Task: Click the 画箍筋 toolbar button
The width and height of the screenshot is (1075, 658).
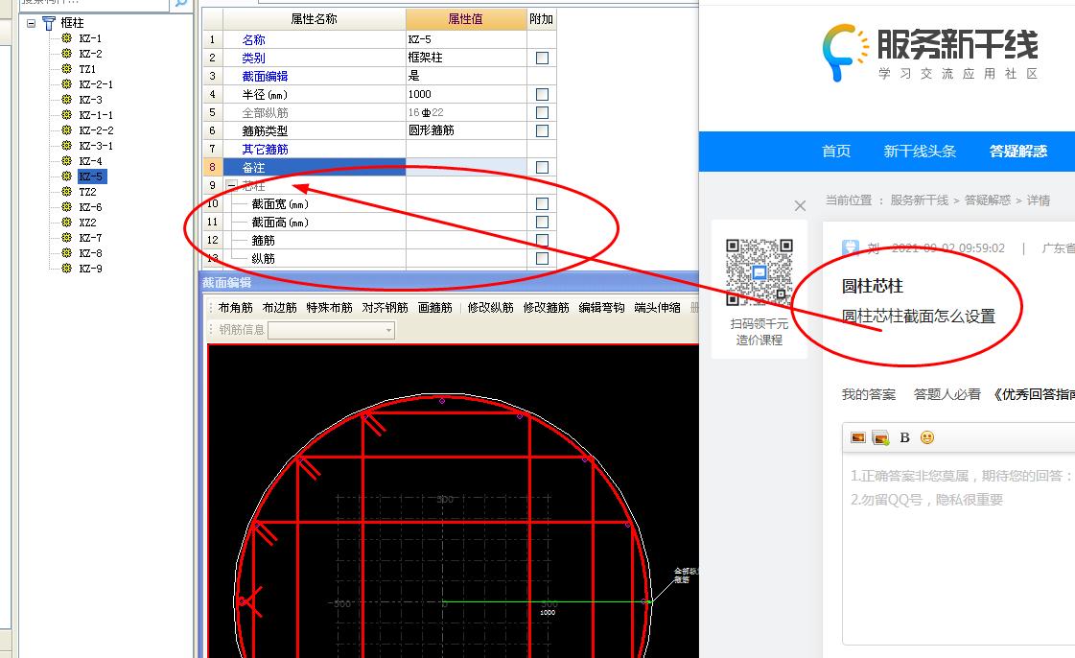Action: tap(434, 308)
